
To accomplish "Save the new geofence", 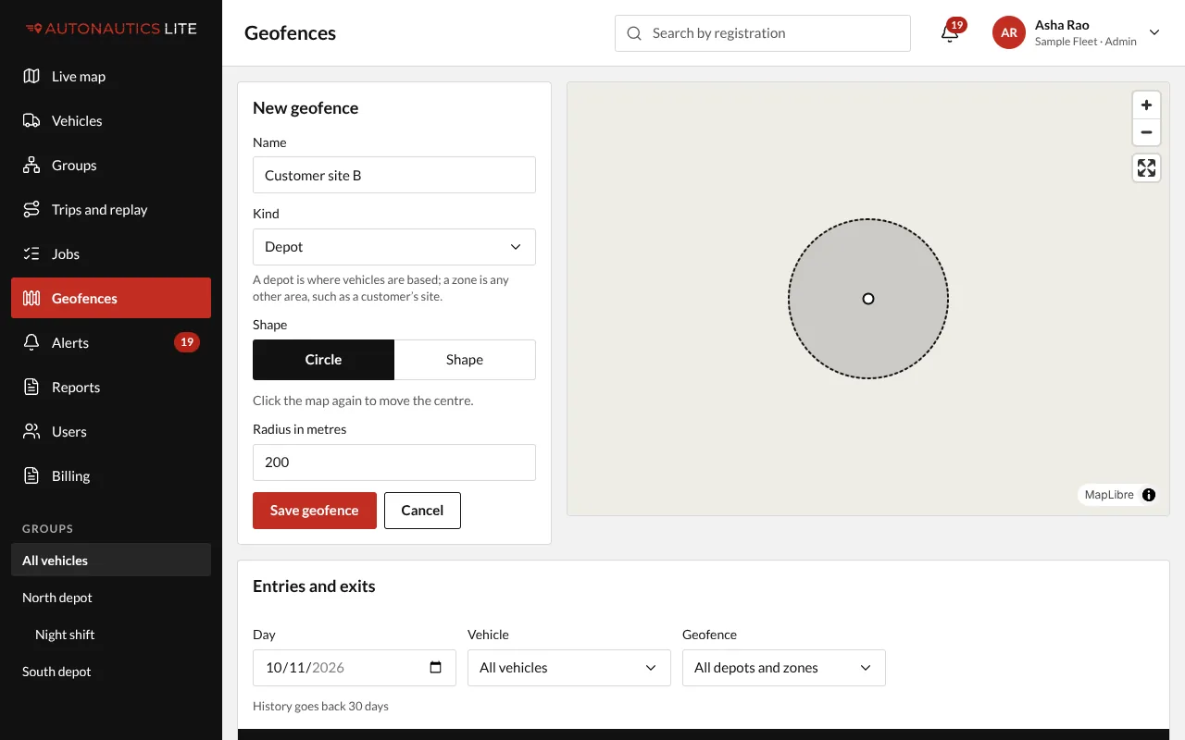I will [315, 511].
